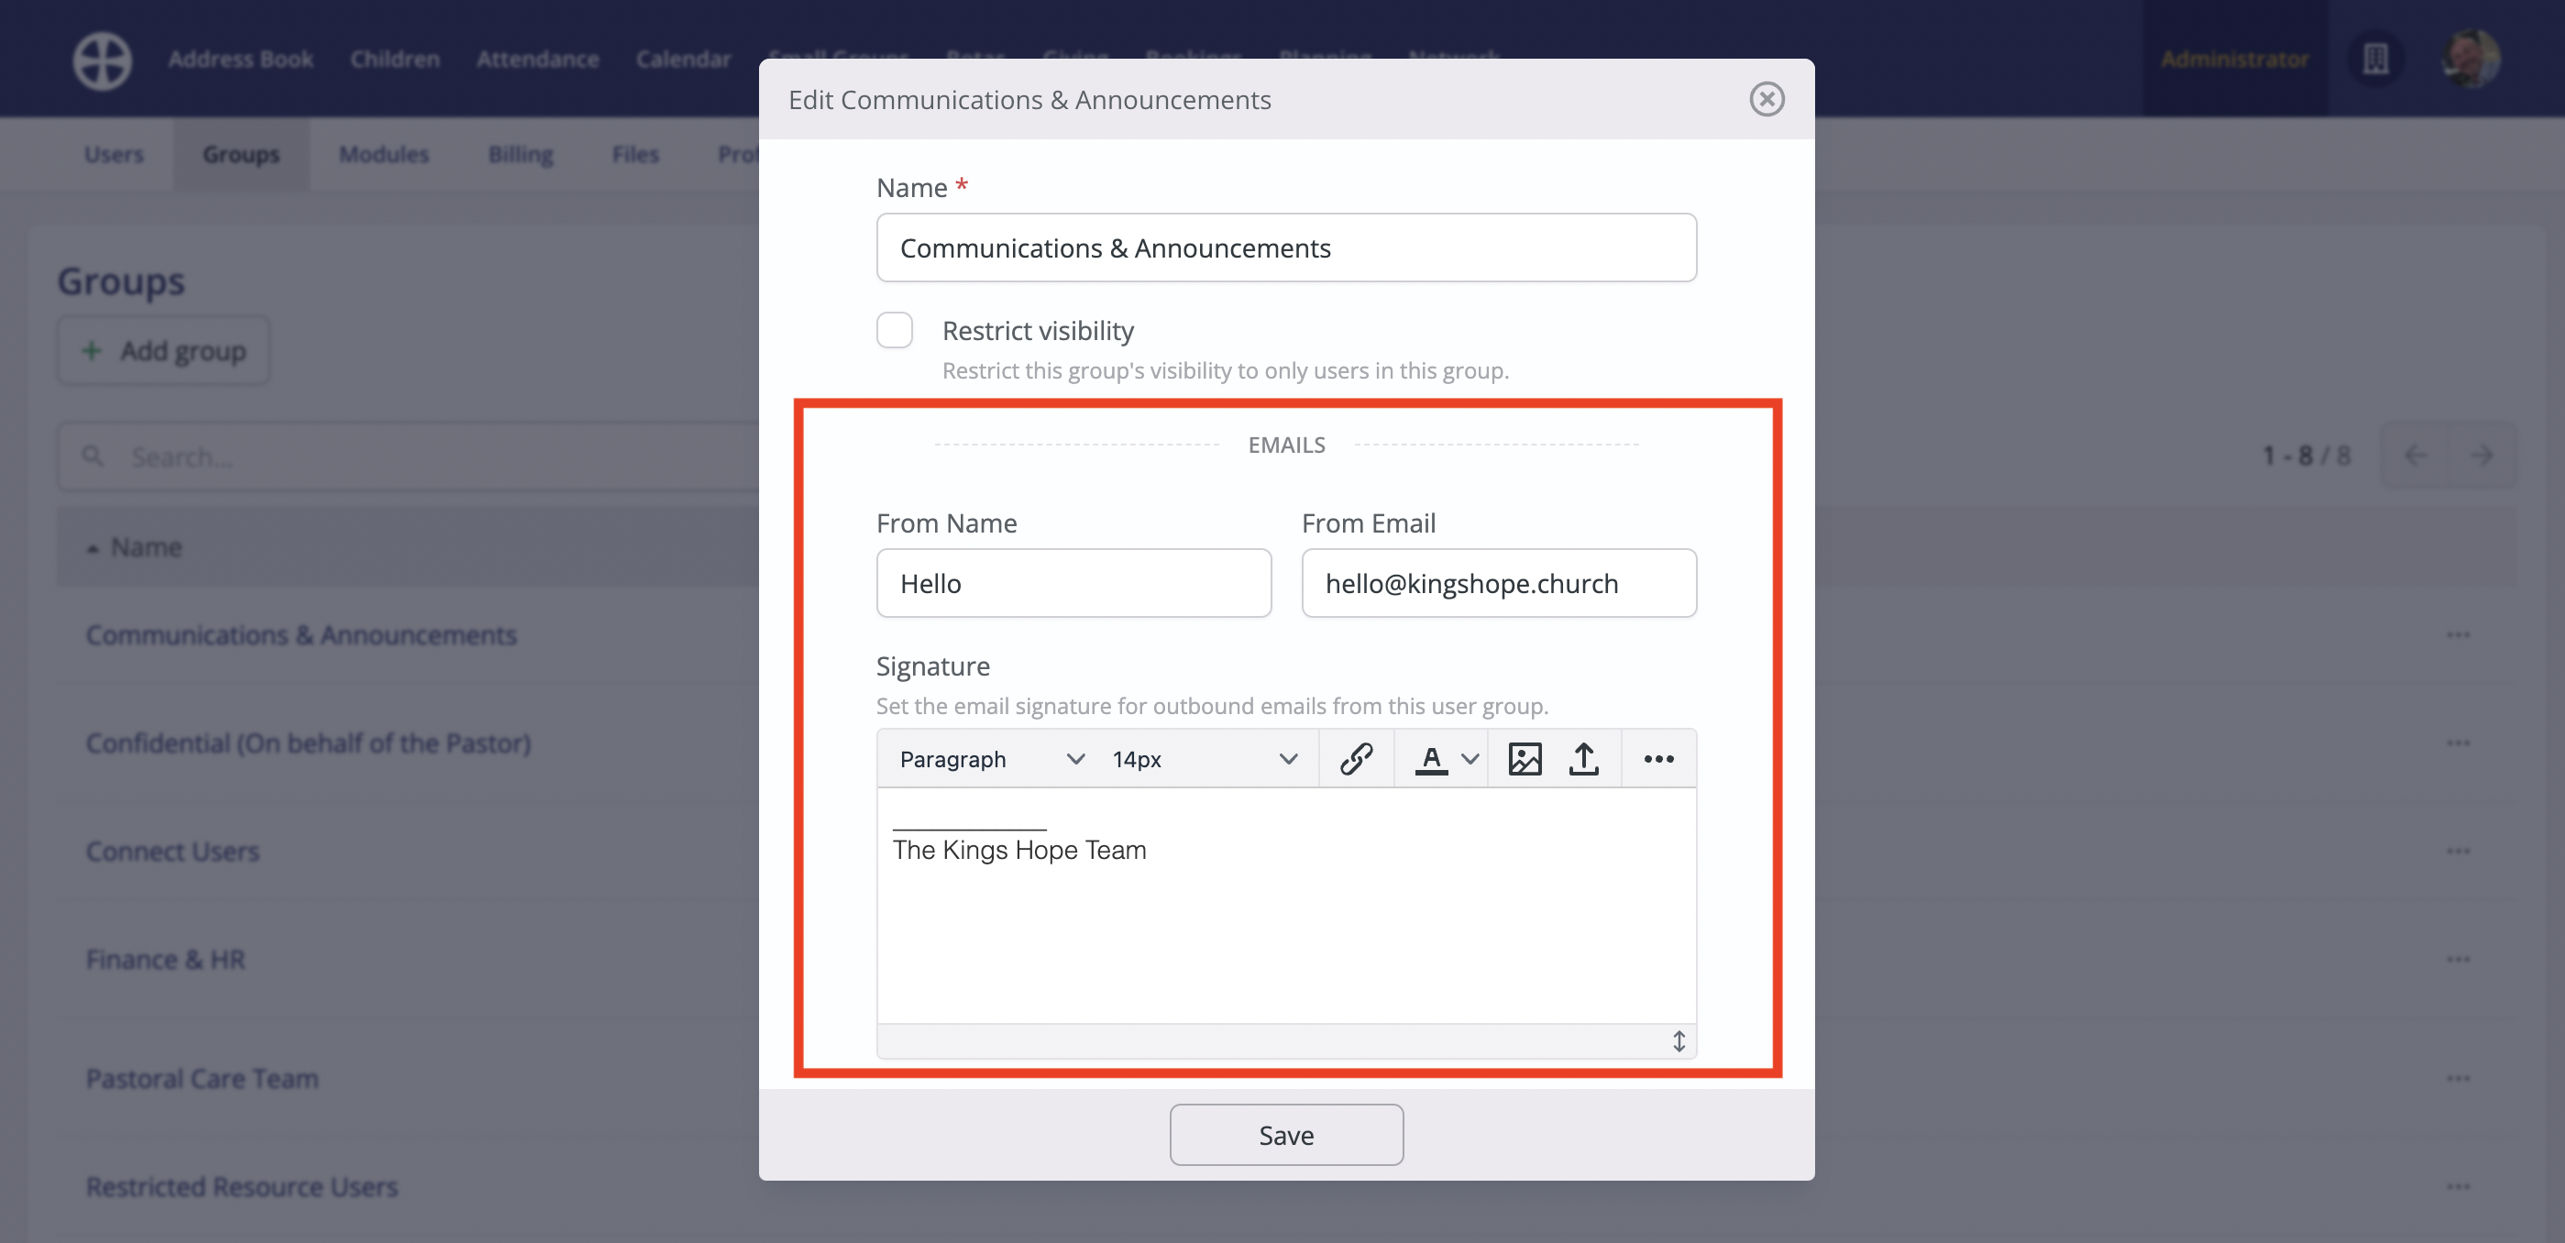Save the Communications & Announcements group
The width and height of the screenshot is (2565, 1243).
(1285, 1133)
